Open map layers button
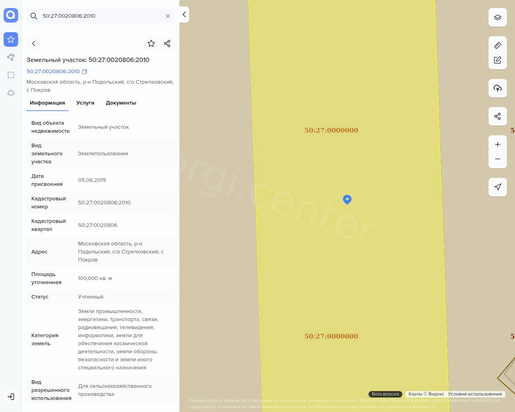 [498, 17]
